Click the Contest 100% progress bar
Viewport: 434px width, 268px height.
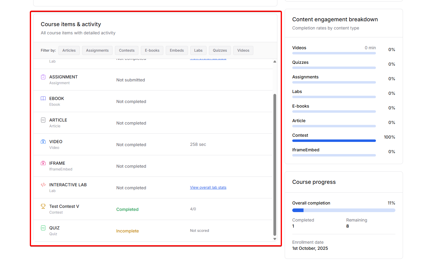point(334,141)
